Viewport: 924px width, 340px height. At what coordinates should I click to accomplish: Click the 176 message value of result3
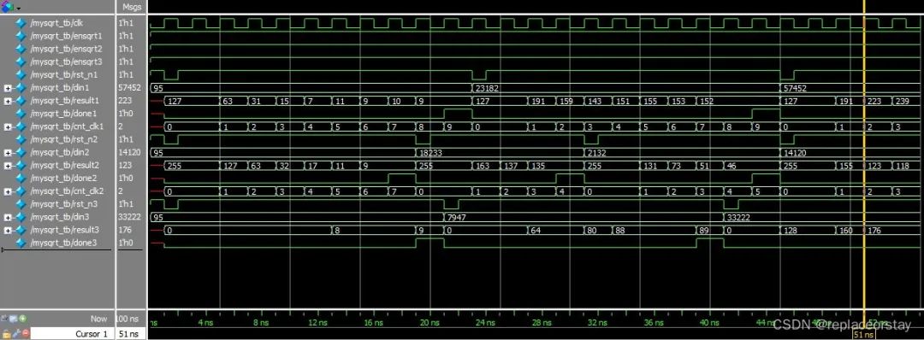[125, 231]
